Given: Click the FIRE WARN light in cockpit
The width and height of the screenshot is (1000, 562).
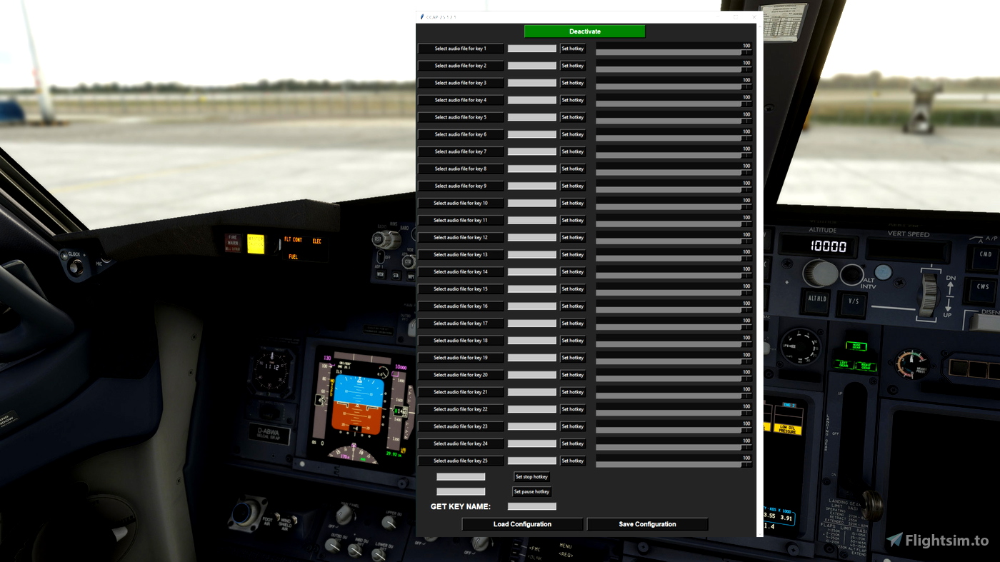Looking at the screenshot, I should point(233,243).
